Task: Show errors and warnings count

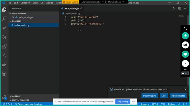Action: [x=7, y=104]
